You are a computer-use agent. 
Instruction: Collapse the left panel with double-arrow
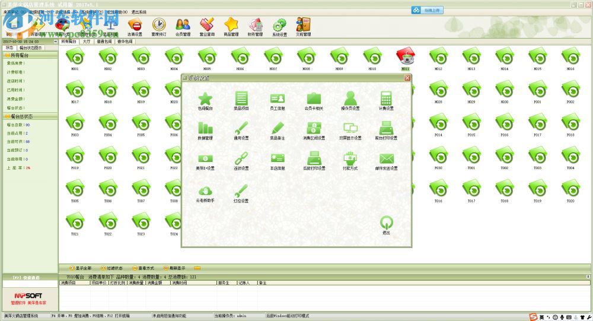click(56, 42)
